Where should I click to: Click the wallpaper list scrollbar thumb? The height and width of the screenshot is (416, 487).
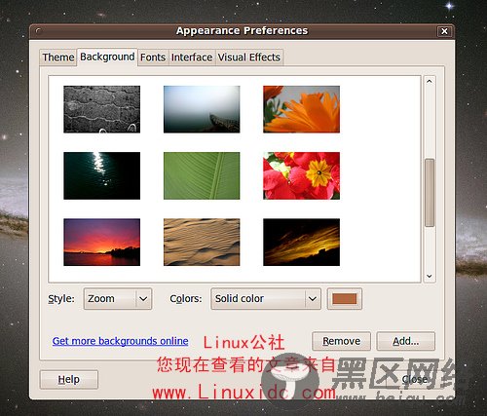[430, 192]
